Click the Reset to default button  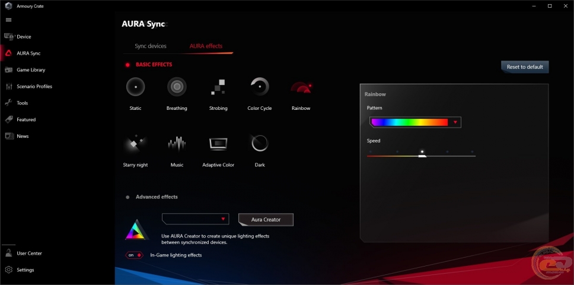(525, 67)
